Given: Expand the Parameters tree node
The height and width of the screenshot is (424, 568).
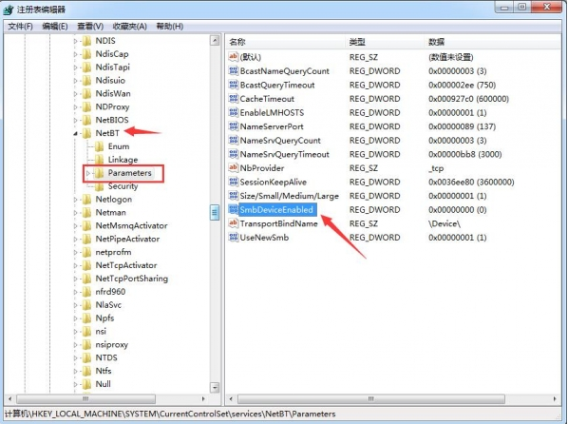Looking at the screenshot, I should [x=88, y=173].
